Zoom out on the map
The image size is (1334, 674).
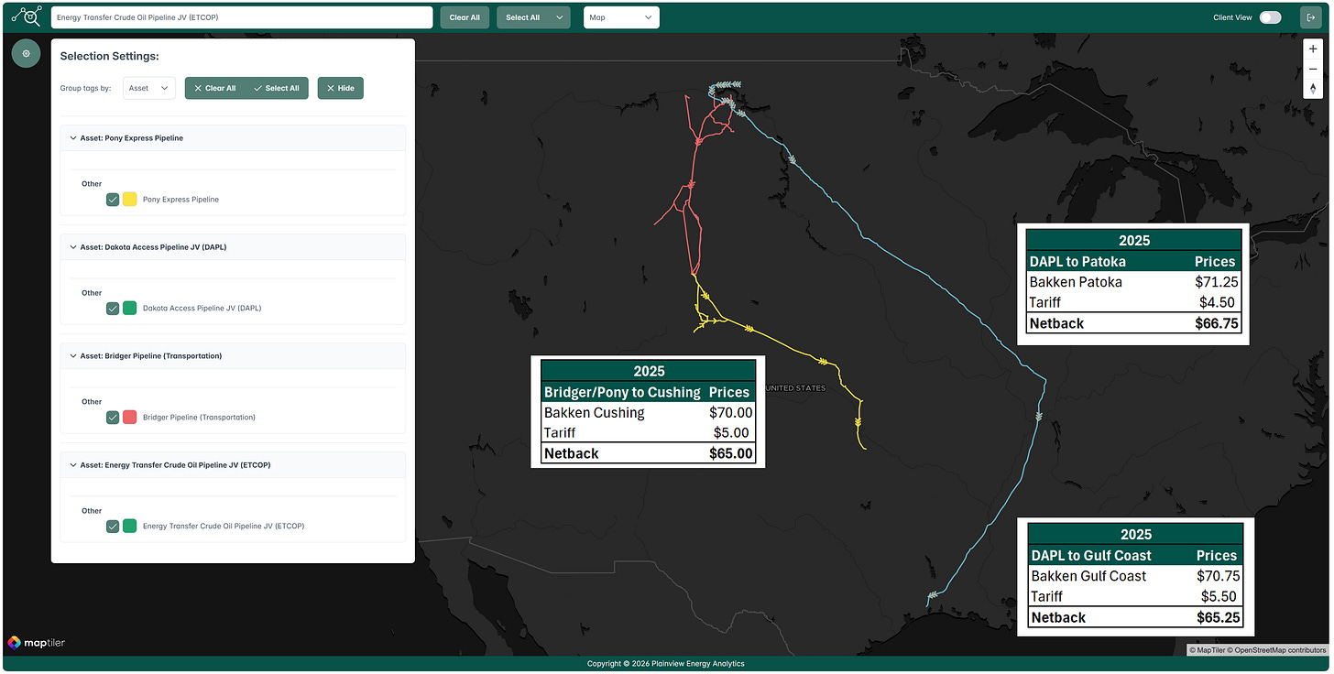click(1313, 70)
